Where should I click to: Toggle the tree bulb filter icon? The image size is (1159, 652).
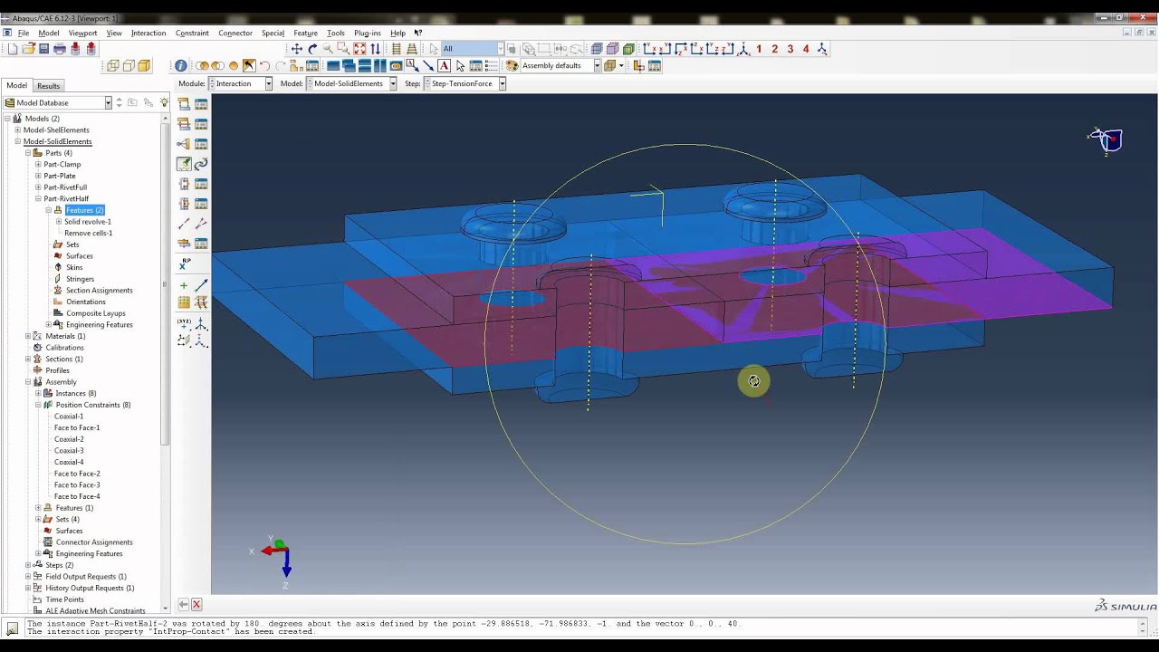pyautogui.click(x=165, y=103)
